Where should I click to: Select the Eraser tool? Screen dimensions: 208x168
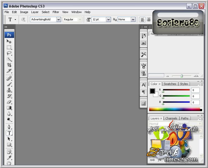[x=9, y=102]
